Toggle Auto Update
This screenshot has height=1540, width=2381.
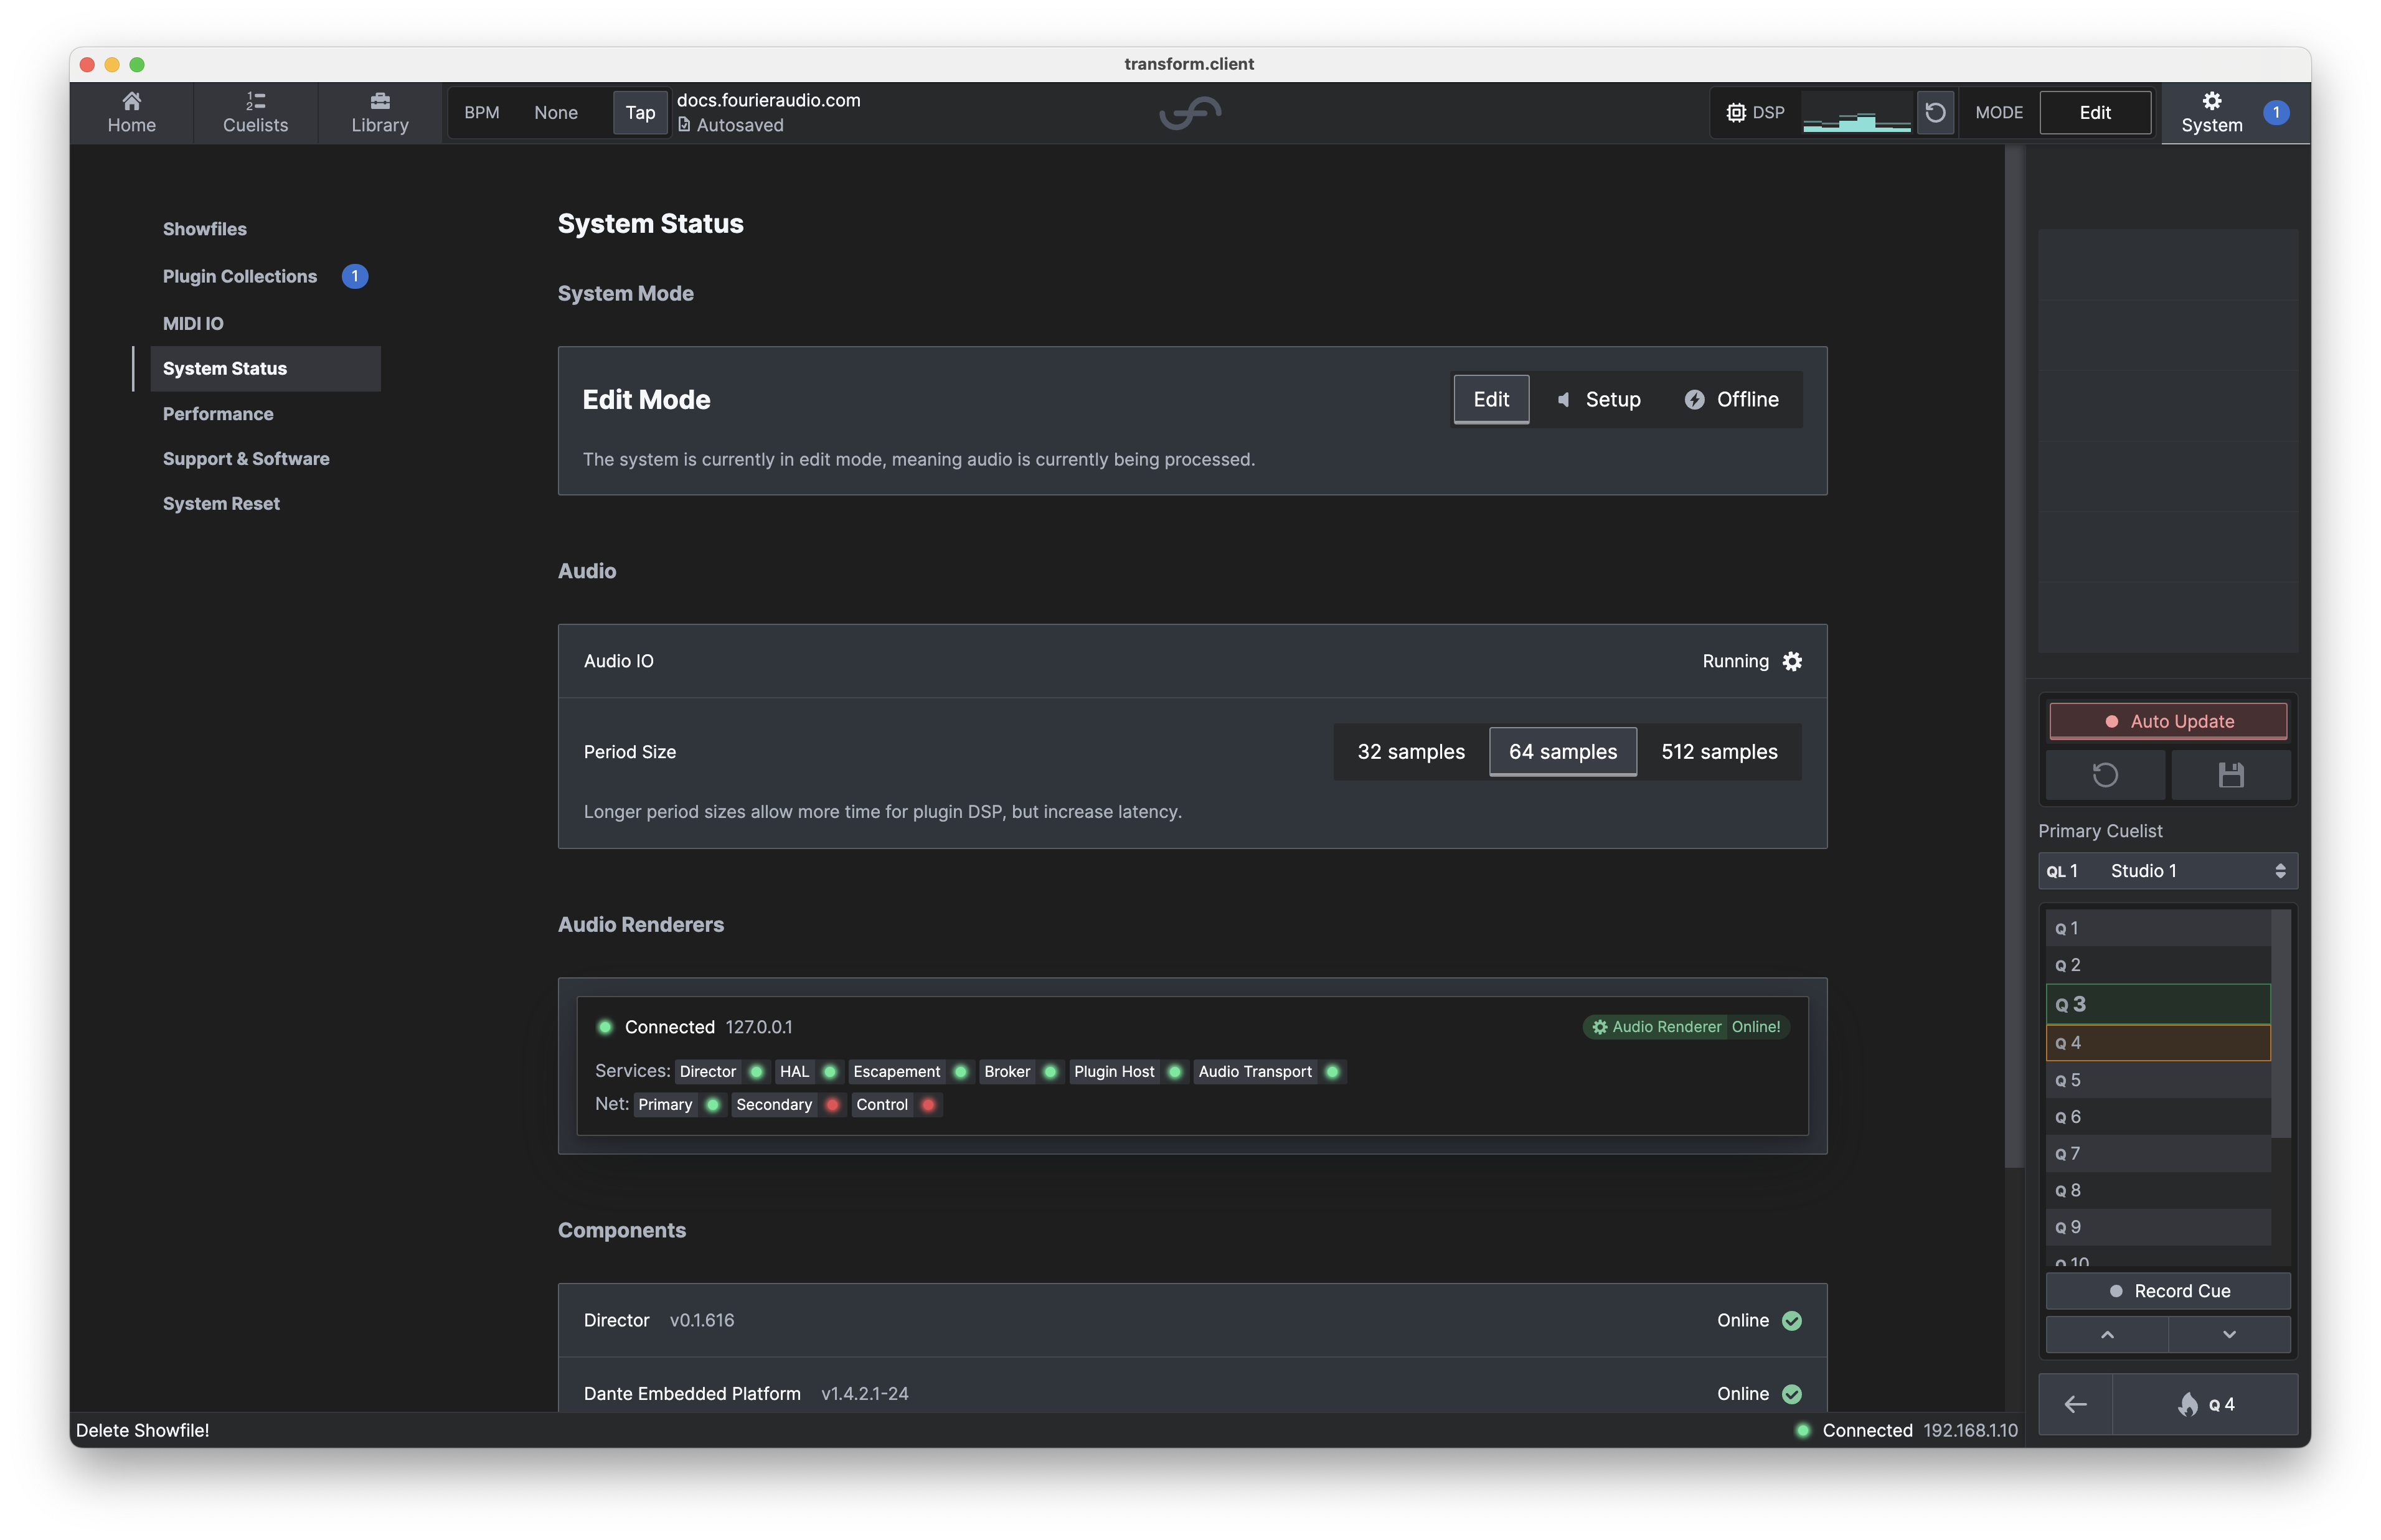click(x=2167, y=721)
